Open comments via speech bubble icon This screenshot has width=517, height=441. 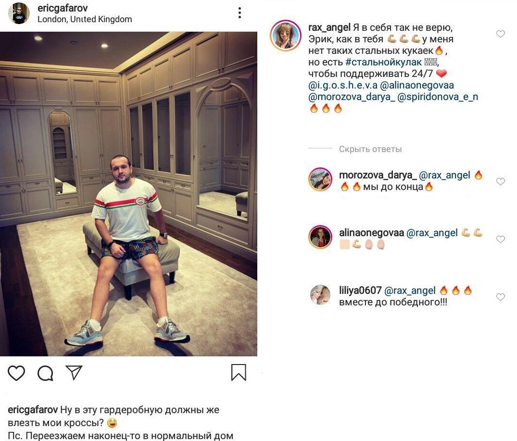(x=45, y=373)
